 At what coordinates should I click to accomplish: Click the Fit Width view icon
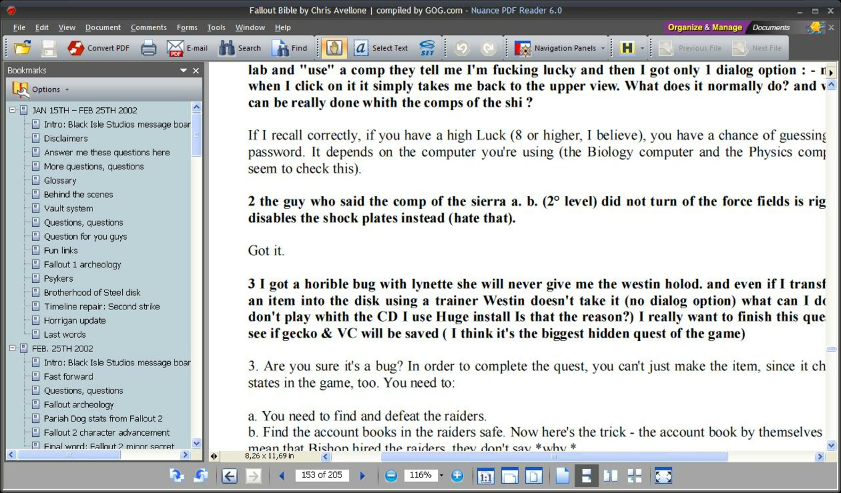510,476
